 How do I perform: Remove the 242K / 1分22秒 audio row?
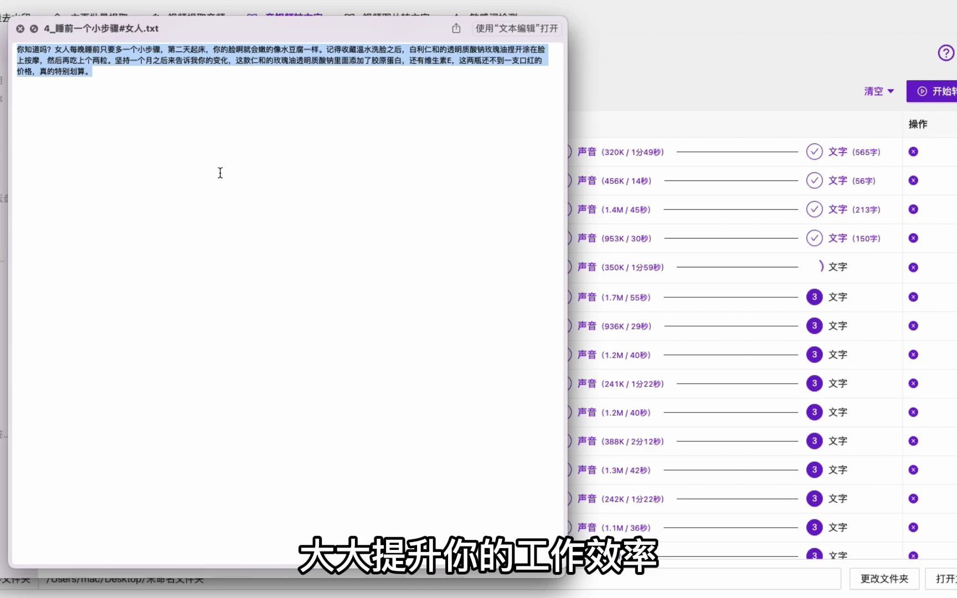pos(913,499)
